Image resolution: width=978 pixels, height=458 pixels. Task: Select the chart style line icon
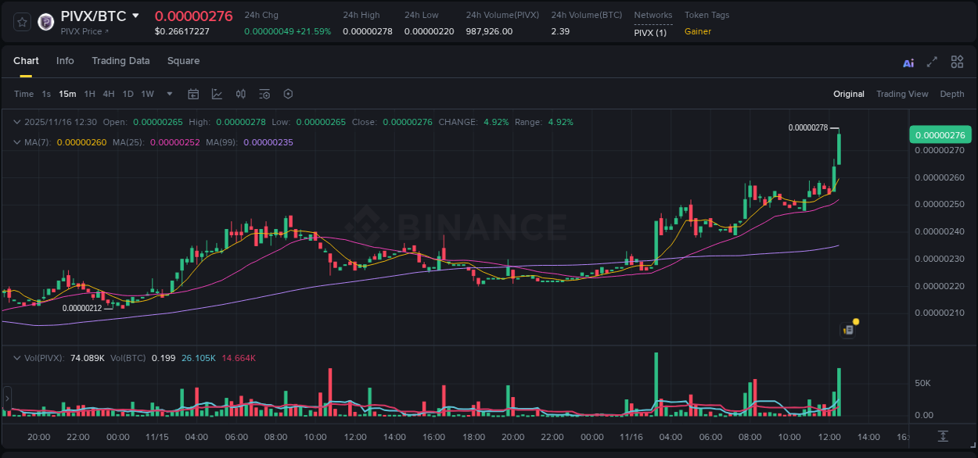coord(215,94)
